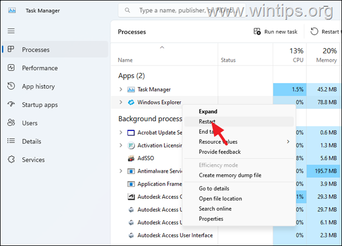
Task: Click the Details list icon
Action: 11,141
